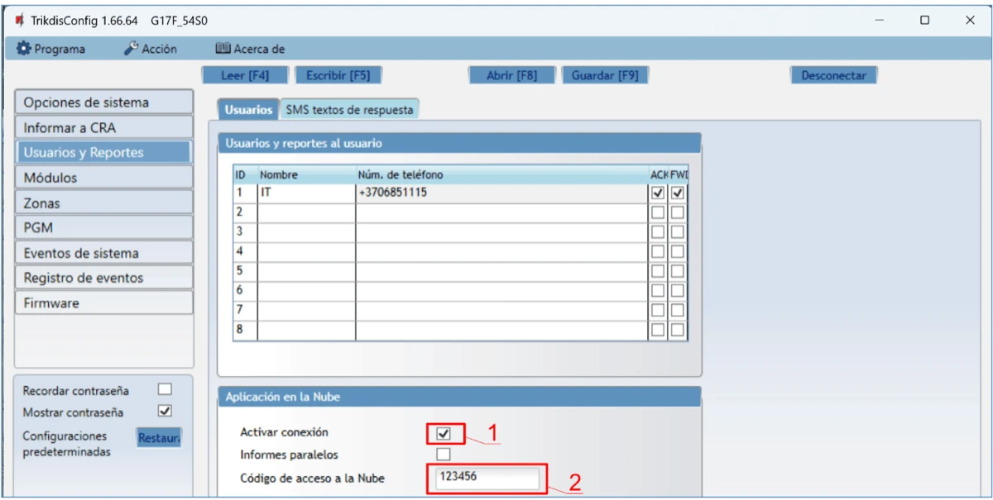Open the Programa menu
The image size is (993, 500).
[x=51, y=49]
